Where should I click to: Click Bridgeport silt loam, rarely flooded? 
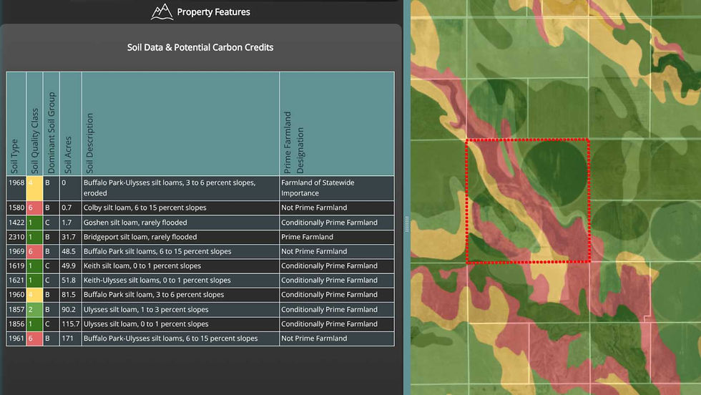point(140,237)
